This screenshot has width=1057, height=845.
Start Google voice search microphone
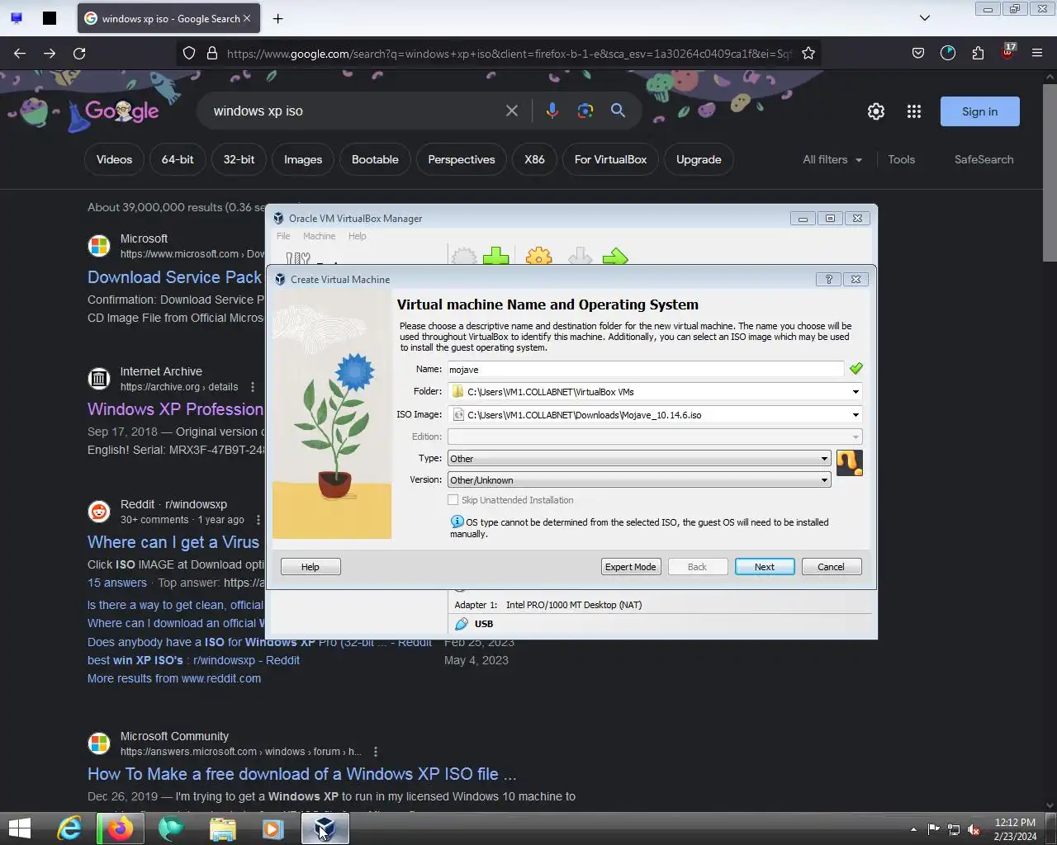[552, 111]
